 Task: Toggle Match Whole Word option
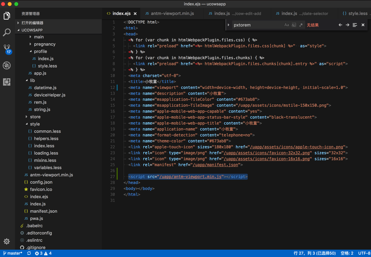click(294, 25)
